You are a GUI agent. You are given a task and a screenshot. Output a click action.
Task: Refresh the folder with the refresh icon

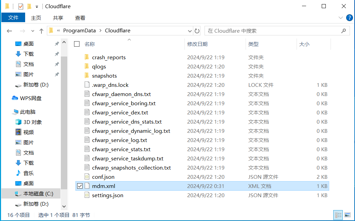click(x=197, y=31)
